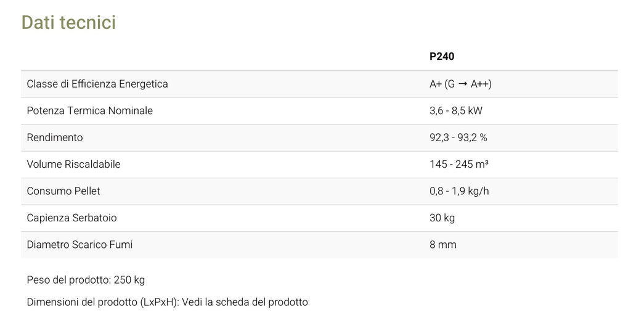This screenshot has width=631, height=325.
Task: Click the "Potenza Termica Nominale" label
Action: (90, 111)
